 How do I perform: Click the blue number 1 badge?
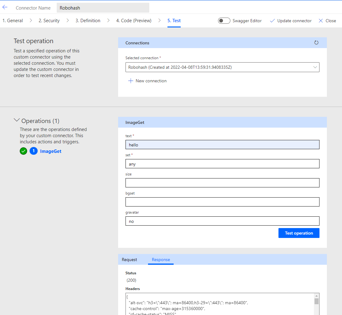coord(34,151)
